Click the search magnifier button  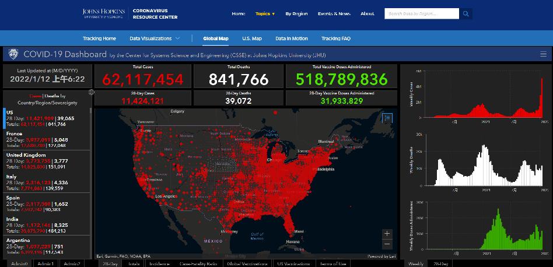[467, 13]
